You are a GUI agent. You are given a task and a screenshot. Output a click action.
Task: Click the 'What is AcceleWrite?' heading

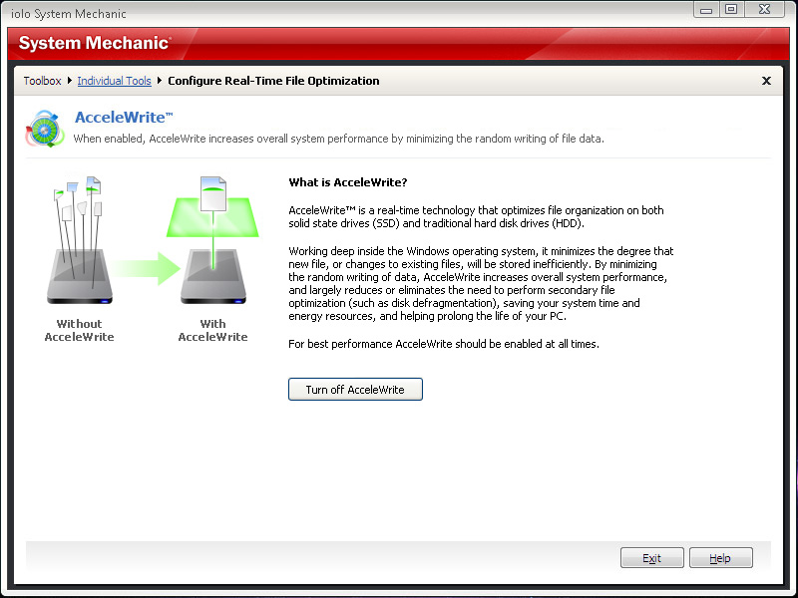pyautogui.click(x=347, y=182)
